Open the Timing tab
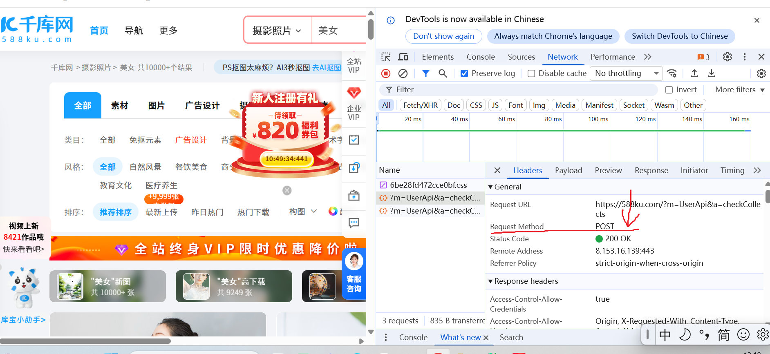 pos(732,171)
